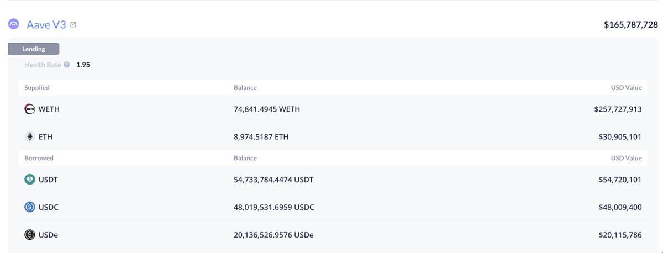The height and width of the screenshot is (253, 663).
Task: Select the Lending tab label
Action: 34,49
